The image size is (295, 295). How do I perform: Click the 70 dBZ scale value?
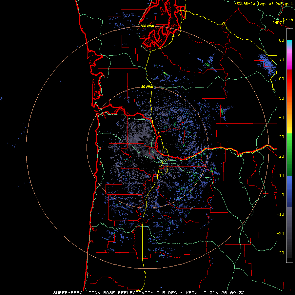pyautogui.click(x=282, y=60)
